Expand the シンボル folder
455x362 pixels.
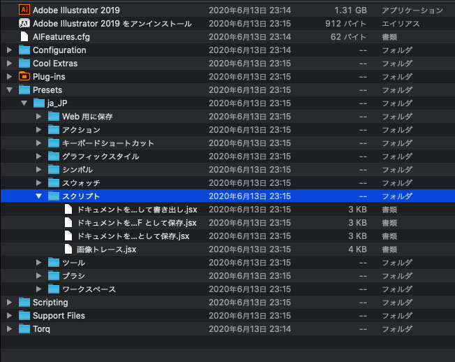[x=38, y=169]
